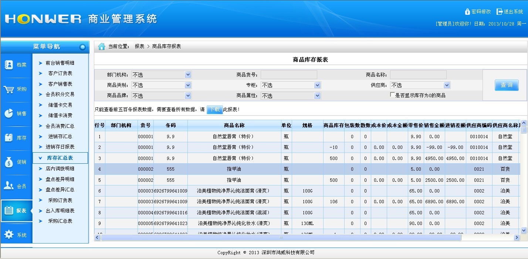Viewport: 528px width, 259px height.
Task: Expand the 部门机构 dropdown
Action: pos(188,75)
